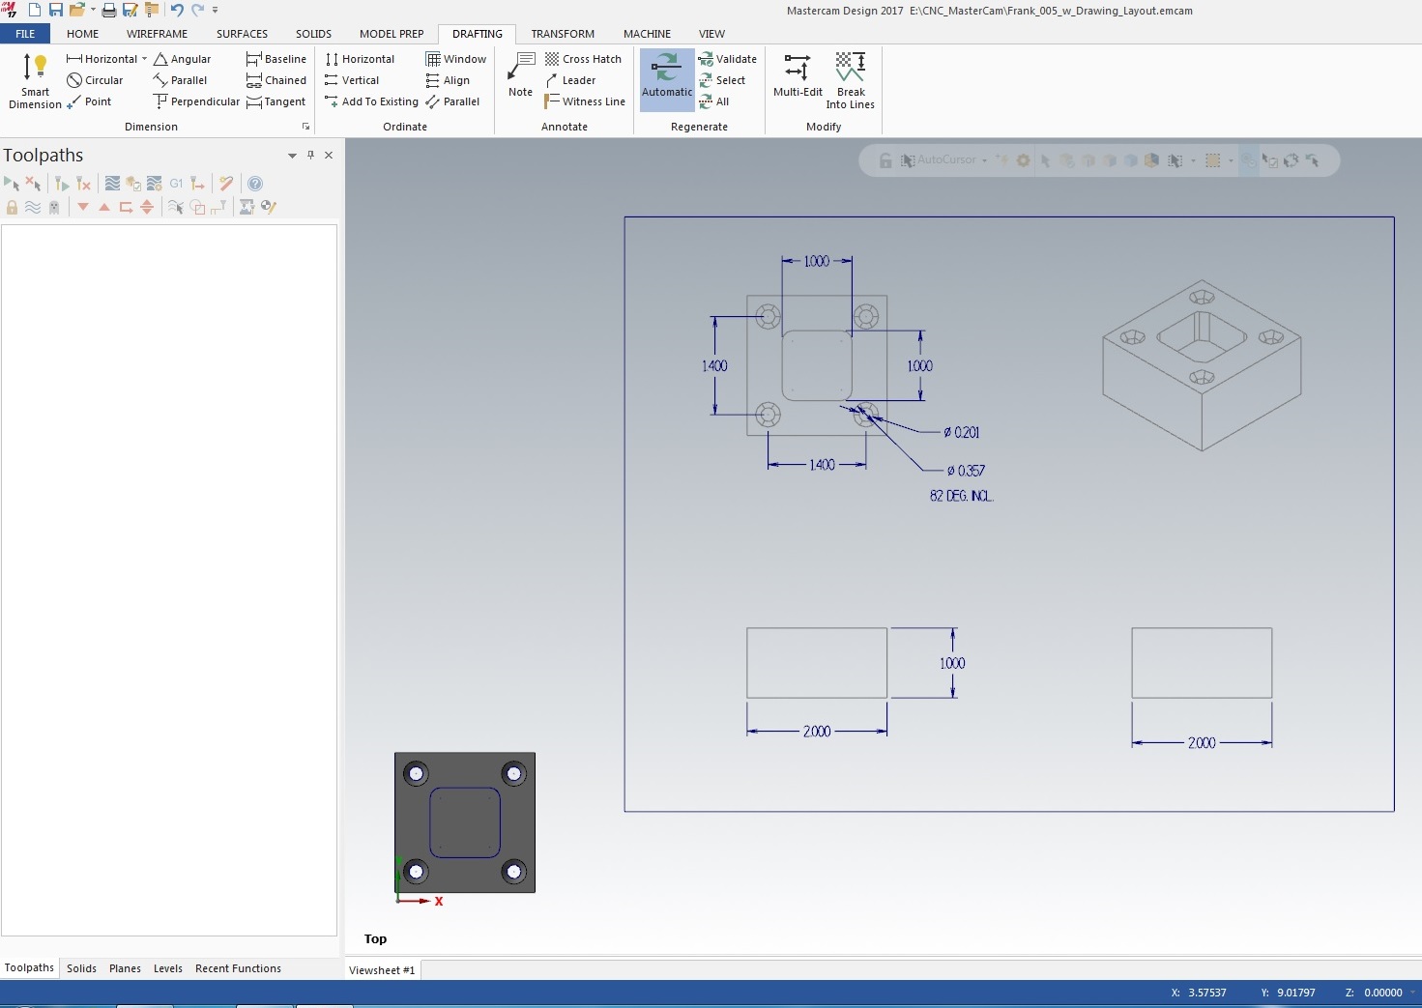Toggle the toolpath lock icon

click(x=12, y=207)
